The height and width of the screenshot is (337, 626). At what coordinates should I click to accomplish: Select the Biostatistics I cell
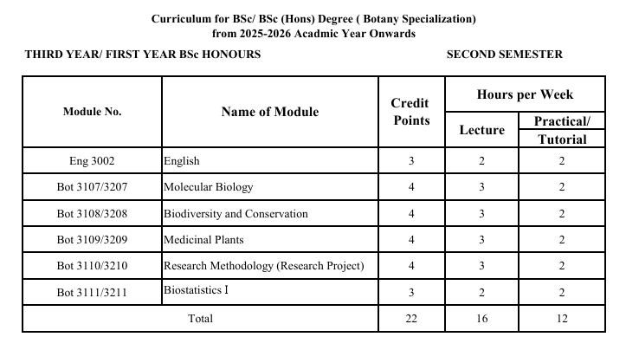(x=270, y=292)
